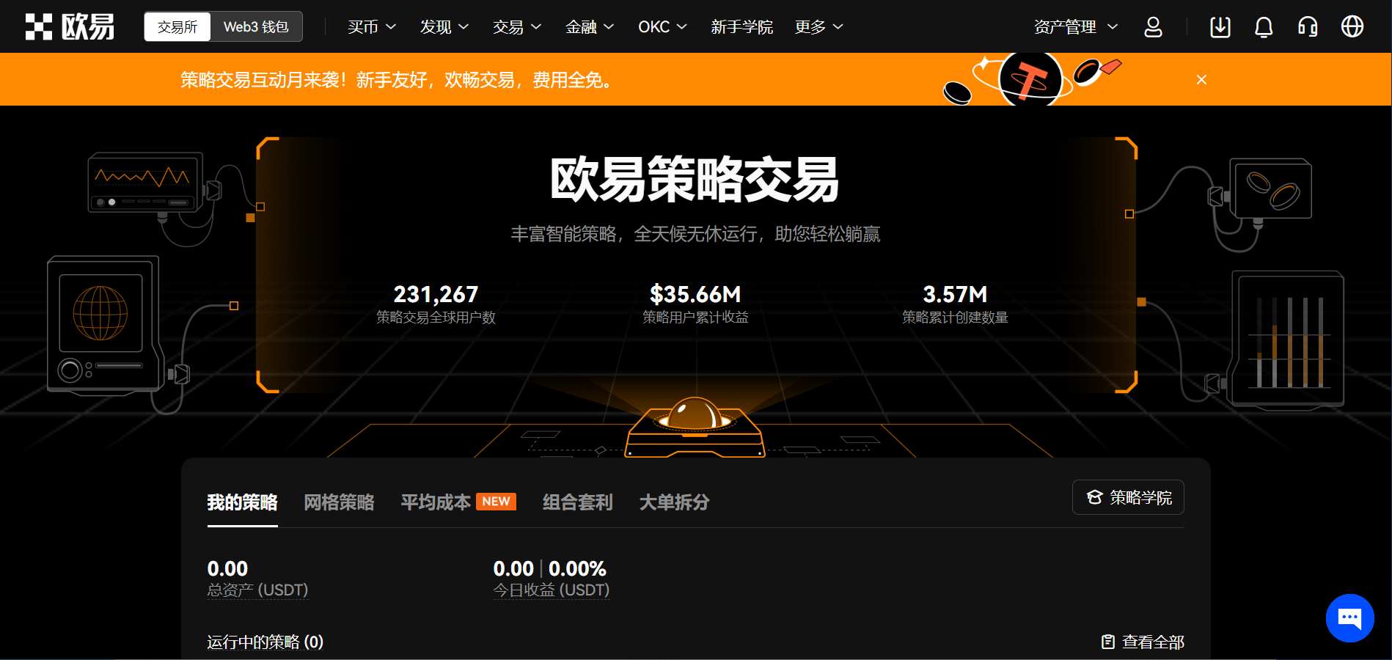Select the 我的策略 tab

(x=242, y=502)
